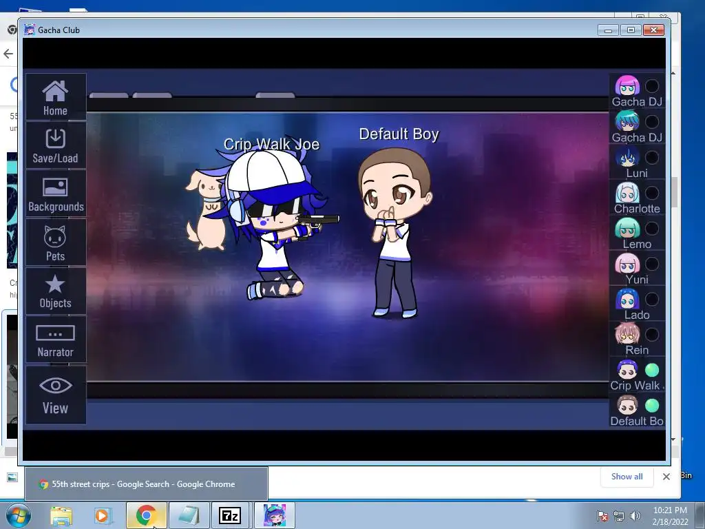Viewport: 705px width, 529px height.
Task: Select the Rein character avatar
Action: pyautogui.click(x=627, y=334)
